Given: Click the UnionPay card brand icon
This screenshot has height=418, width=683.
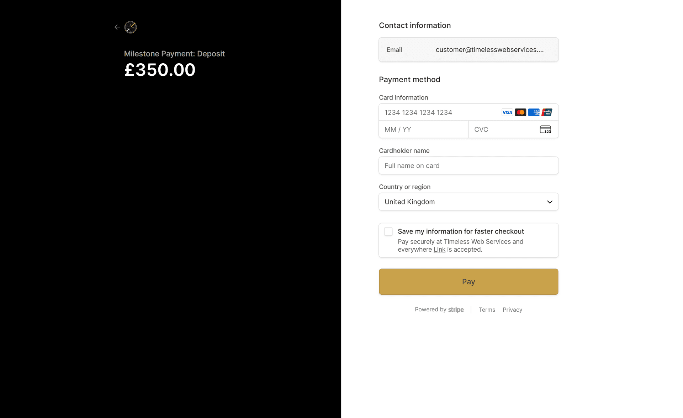Looking at the screenshot, I should 547,112.
